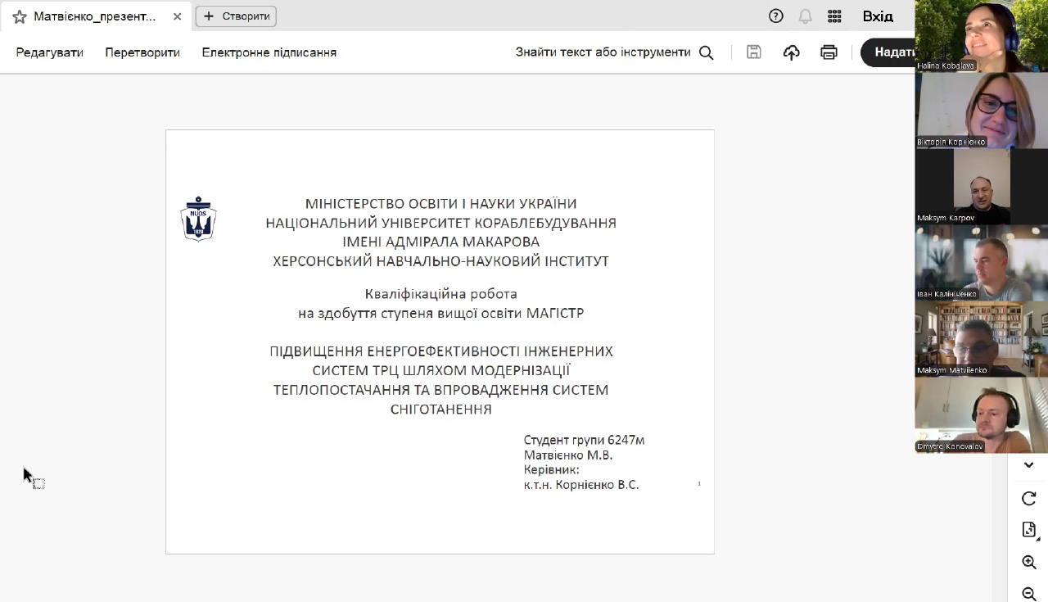Upload file with cloud arrow icon
This screenshot has width=1048, height=602.
pos(791,52)
